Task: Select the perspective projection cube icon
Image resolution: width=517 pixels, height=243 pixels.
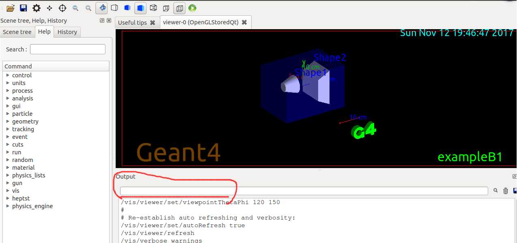Action: pyautogui.click(x=166, y=8)
